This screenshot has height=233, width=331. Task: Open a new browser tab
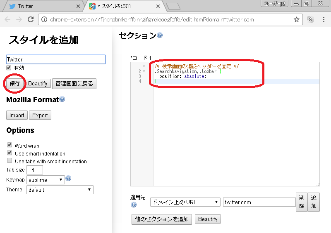coord(173,7)
